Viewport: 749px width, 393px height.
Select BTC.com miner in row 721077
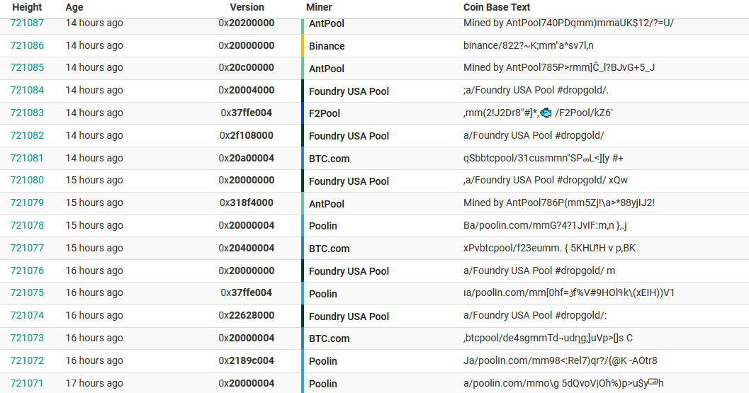point(329,249)
